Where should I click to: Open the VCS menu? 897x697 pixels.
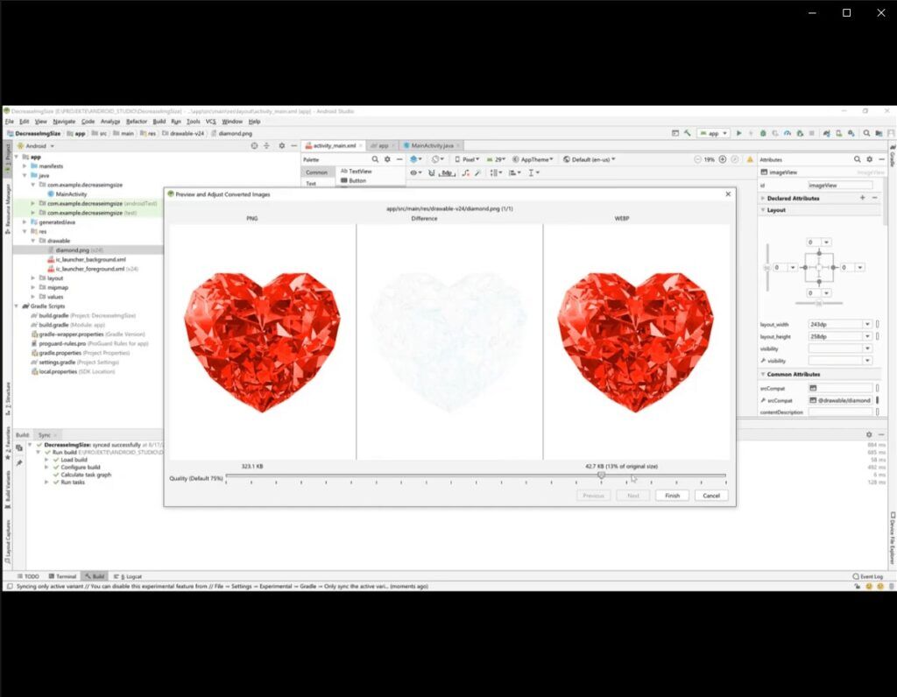pyautogui.click(x=210, y=121)
